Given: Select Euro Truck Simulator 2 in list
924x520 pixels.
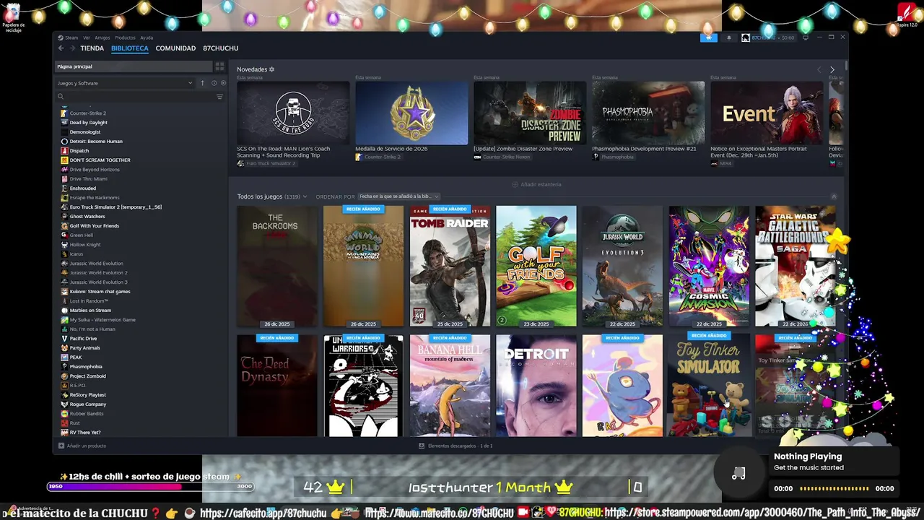Looking at the screenshot, I should tap(115, 207).
